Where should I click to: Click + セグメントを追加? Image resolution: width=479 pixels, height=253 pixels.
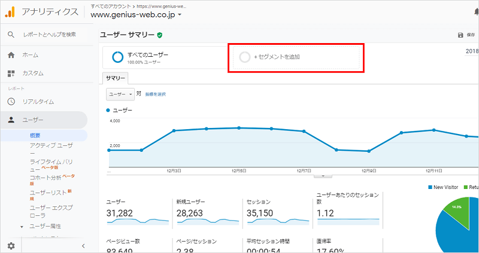(x=296, y=57)
